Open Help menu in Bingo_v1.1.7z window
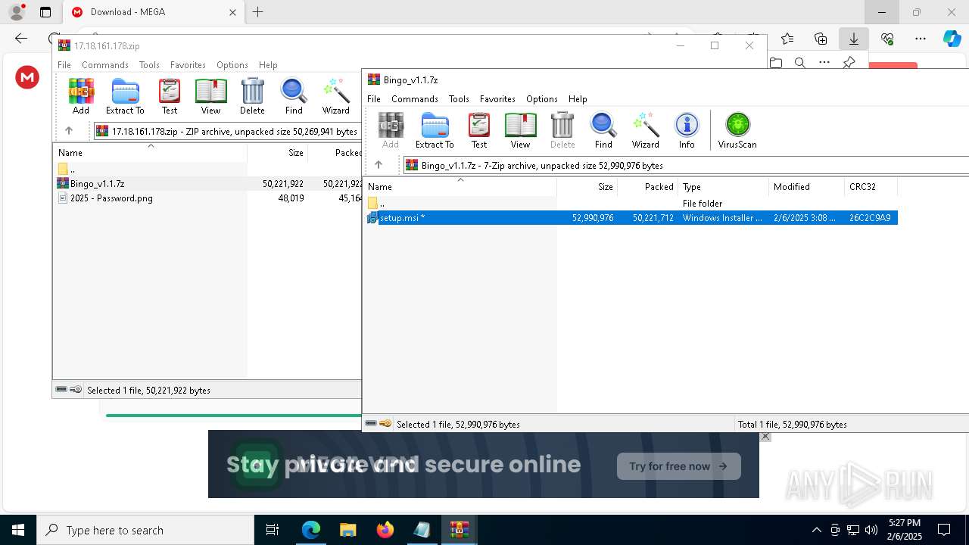The height and width of the screenshot is (545, 969). [578, 98]
